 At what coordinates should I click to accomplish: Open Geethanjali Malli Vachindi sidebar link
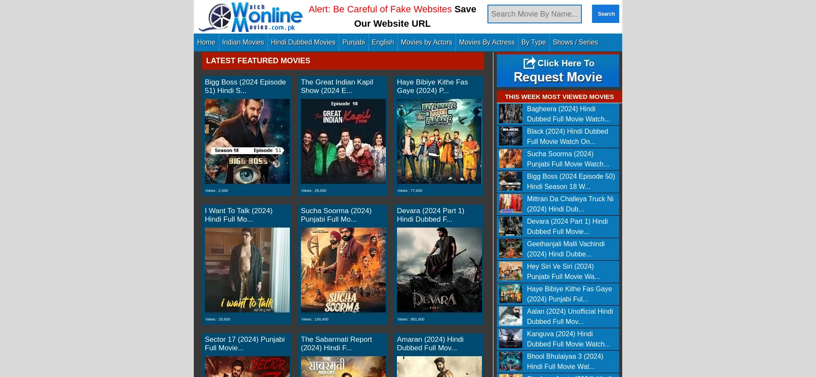566,249
